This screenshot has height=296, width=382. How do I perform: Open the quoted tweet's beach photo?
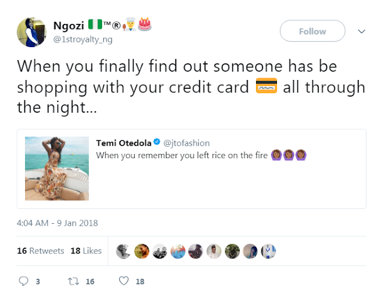point(57,168)
